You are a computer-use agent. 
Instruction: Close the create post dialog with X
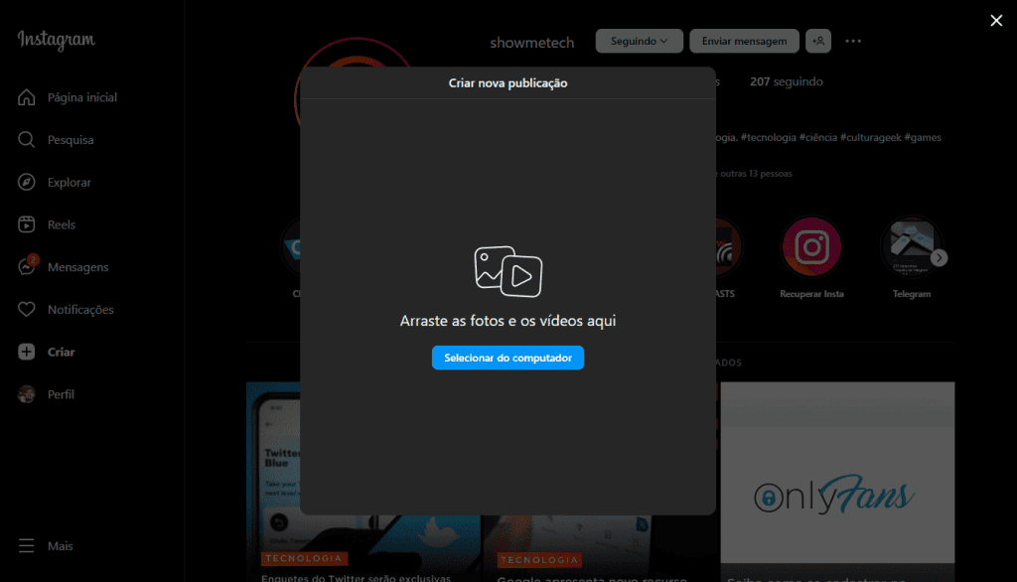996,21
